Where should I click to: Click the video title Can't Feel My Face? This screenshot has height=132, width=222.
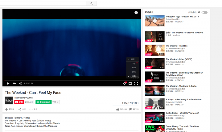click(33, 93)
